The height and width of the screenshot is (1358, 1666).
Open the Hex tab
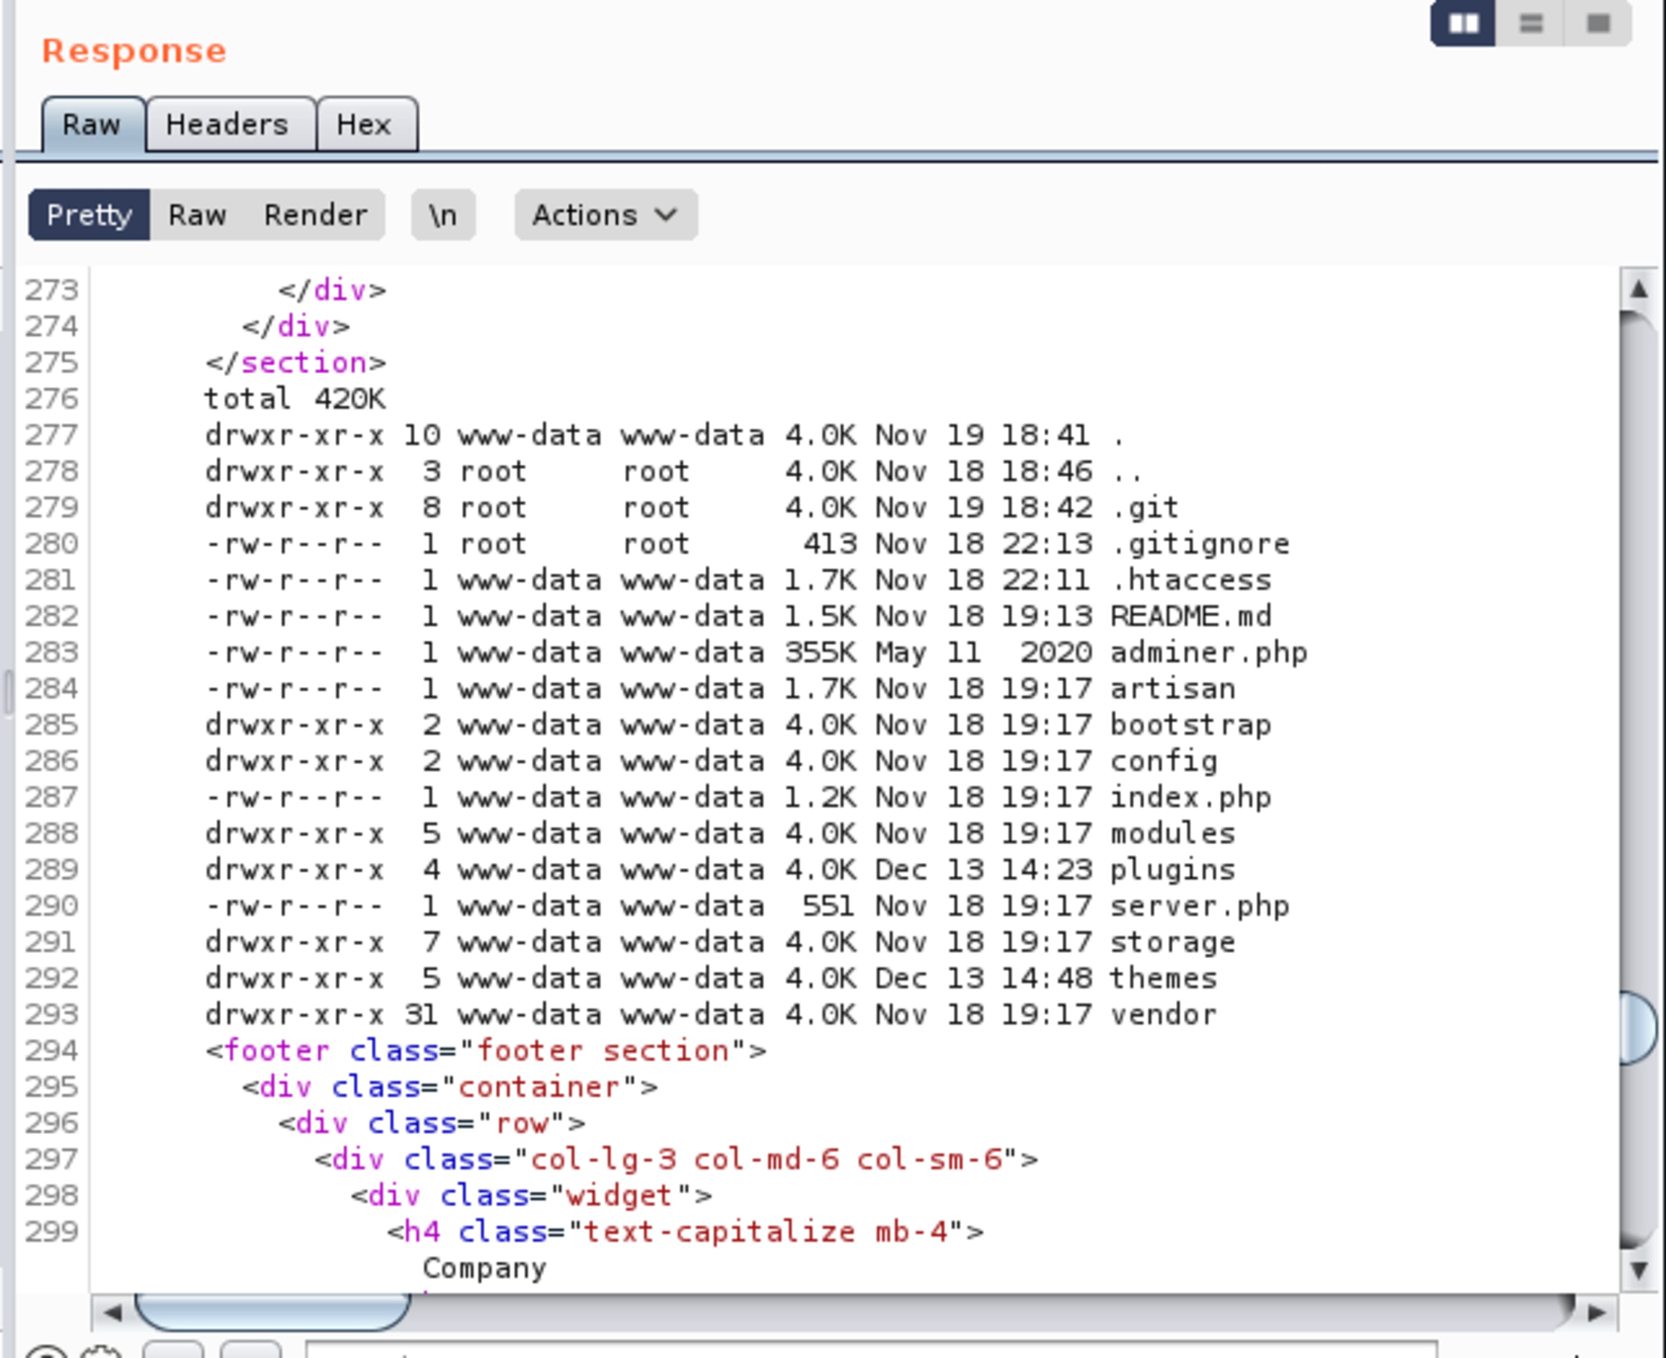click(x=364, y=124)
